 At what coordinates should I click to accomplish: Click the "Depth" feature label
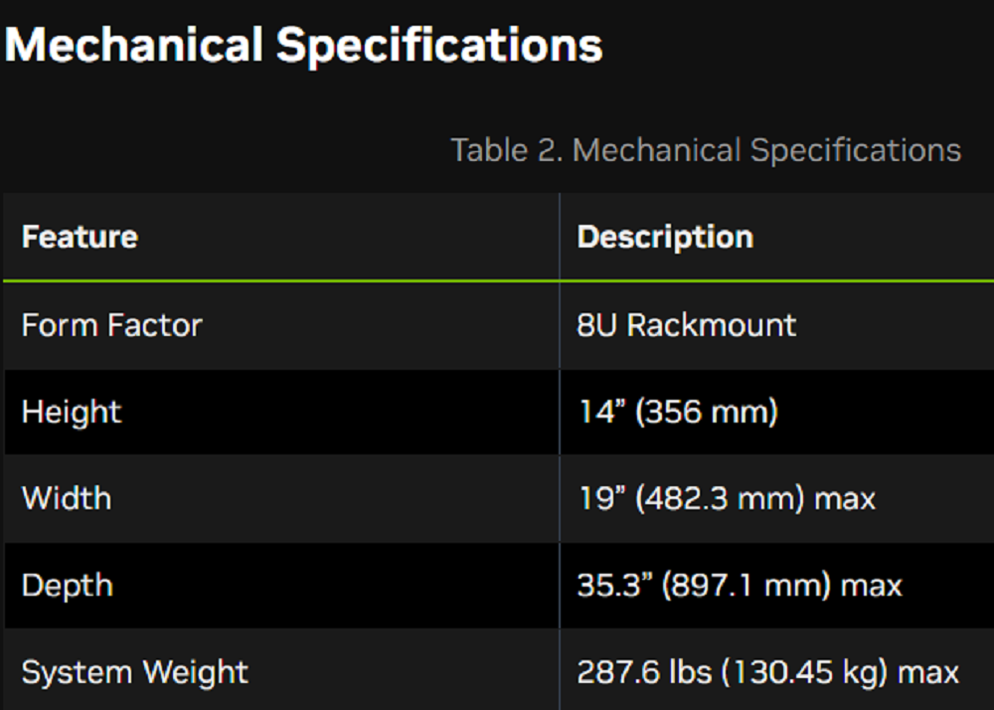point(68,585)
